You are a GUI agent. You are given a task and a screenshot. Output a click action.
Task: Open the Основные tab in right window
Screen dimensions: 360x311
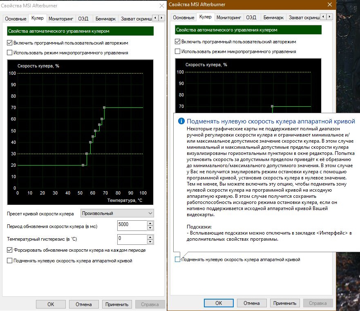pos(183,18)
